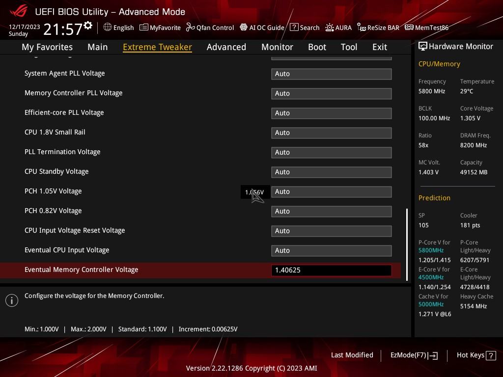Select Extreme Tweaker tab
Viewport: 503px width, 377px height.
[x=158, y=47]
